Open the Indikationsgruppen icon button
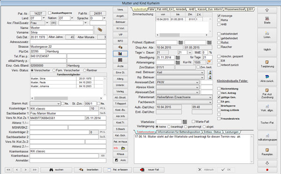The image size is (281, 174). click(x=267, y=138)
